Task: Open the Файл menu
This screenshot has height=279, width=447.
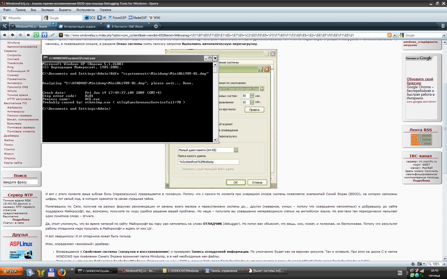Action: pyautogui.click(x=7, y=10)
